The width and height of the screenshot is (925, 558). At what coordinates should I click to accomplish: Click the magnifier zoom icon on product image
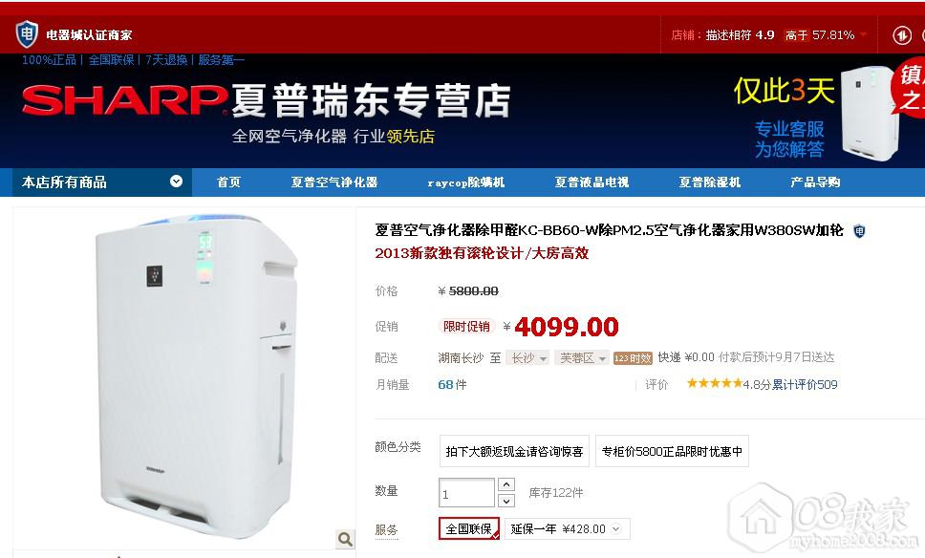click(x=345, y=538)
